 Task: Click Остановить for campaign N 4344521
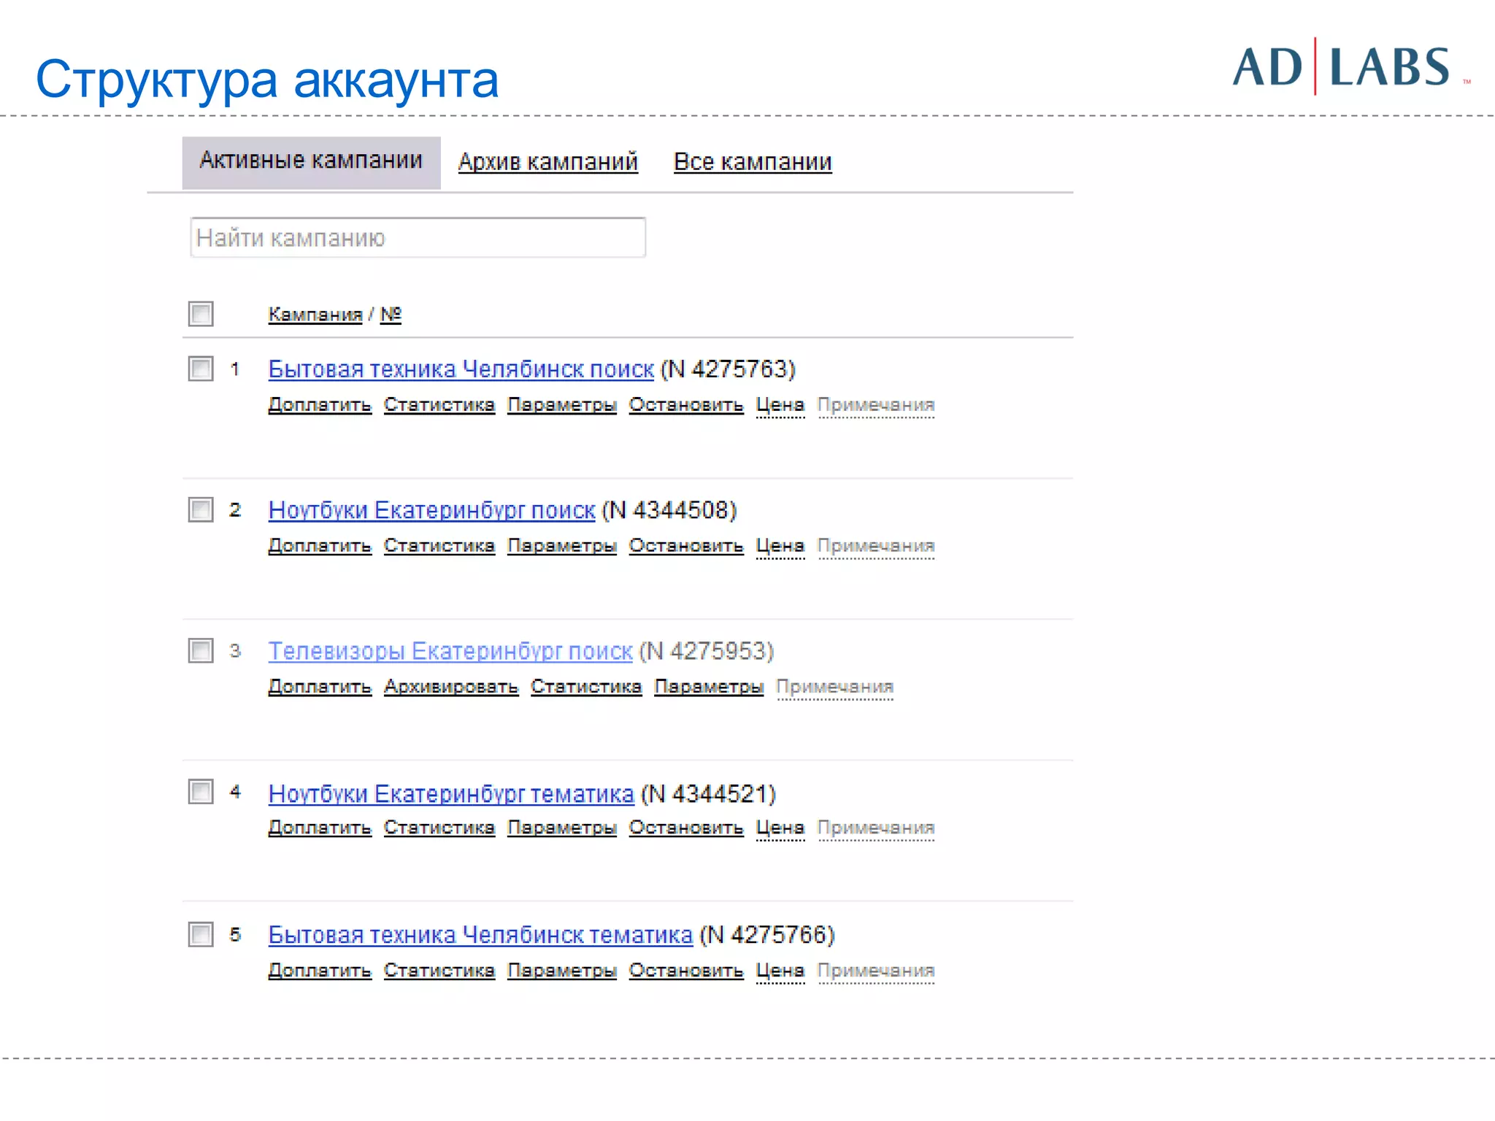click(686, 828)
